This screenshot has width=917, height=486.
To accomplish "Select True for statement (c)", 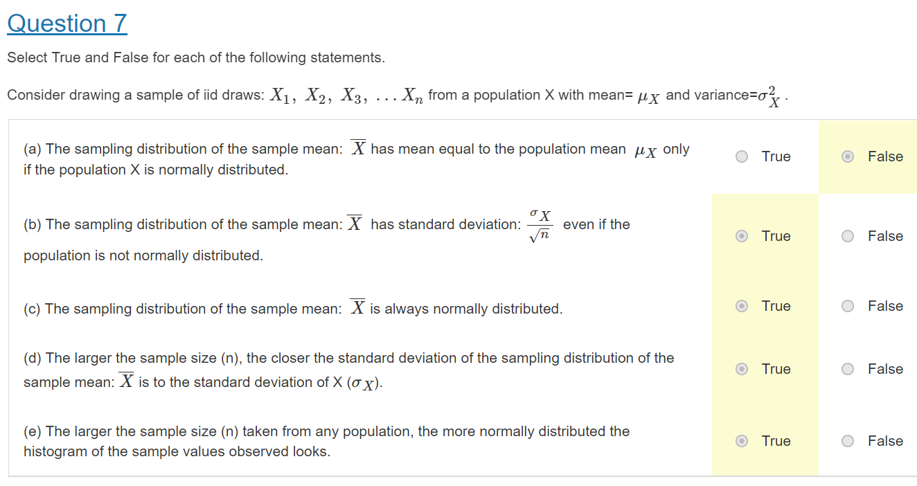I will [x=742, y=306].
